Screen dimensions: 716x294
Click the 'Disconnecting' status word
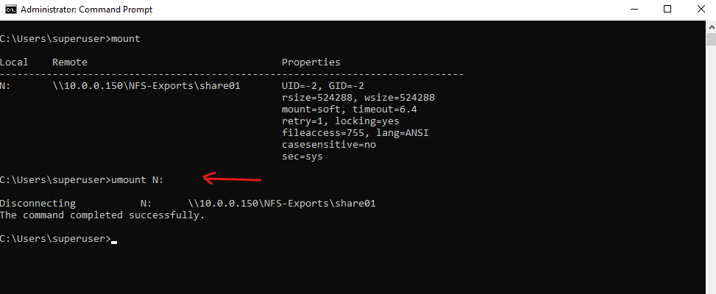click(38, 204)
